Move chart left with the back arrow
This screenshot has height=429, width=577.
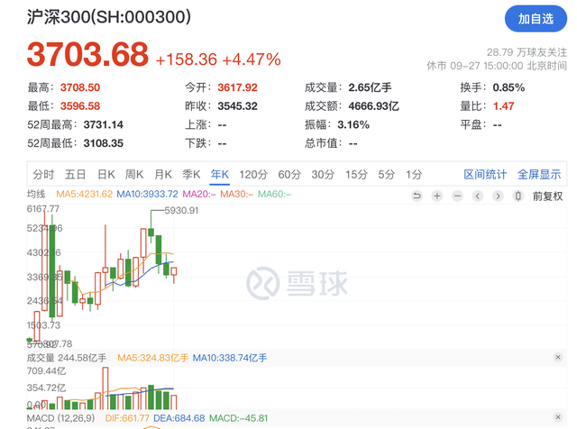coord(477,196)
